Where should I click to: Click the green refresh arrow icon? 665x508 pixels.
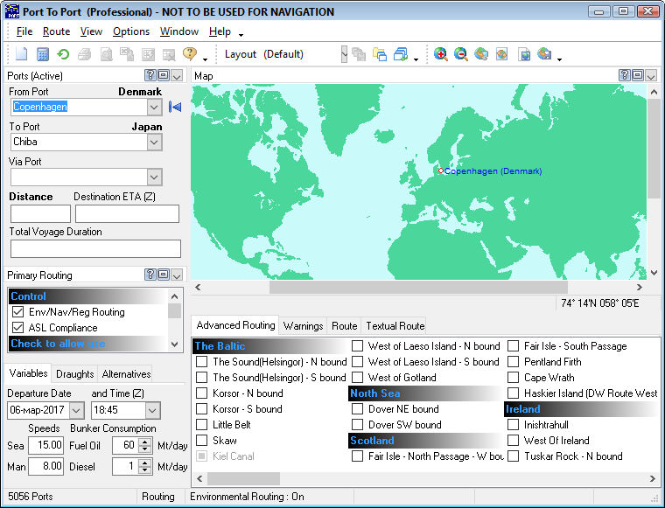click(x=63, y=54)
